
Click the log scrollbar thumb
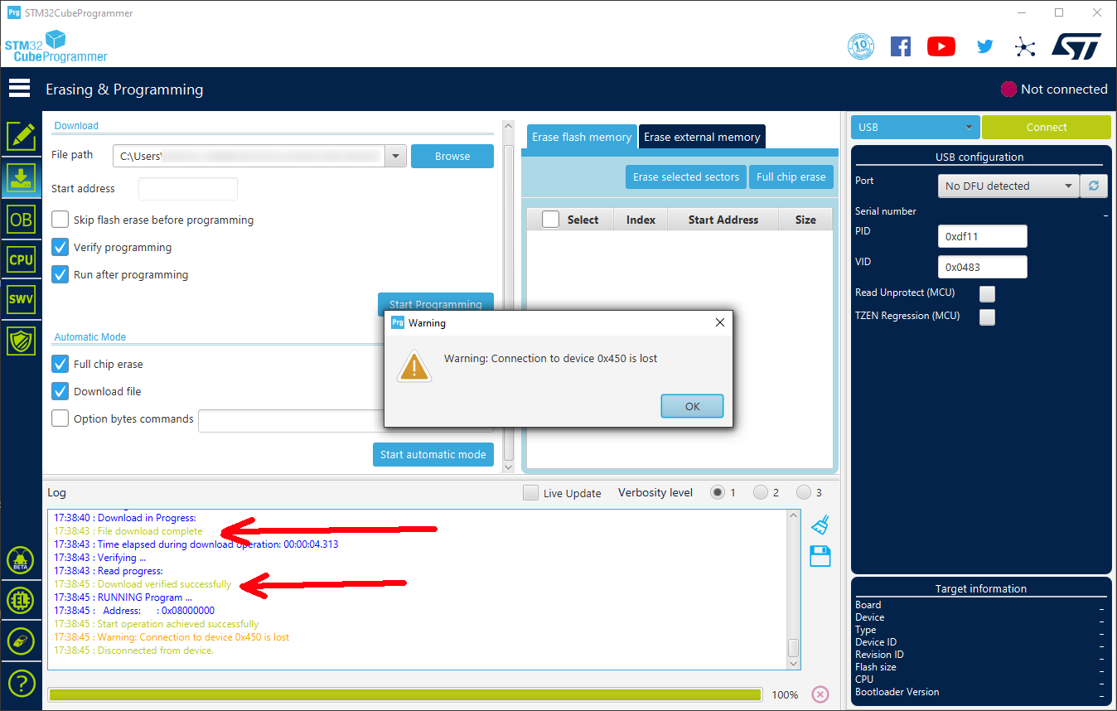[793, 647]
